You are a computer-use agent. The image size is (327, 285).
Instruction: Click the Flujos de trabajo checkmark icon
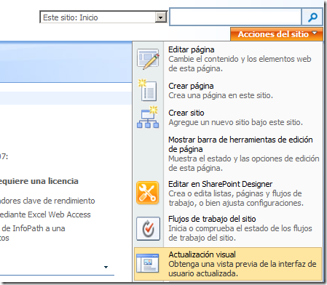(x=148, y=228)
